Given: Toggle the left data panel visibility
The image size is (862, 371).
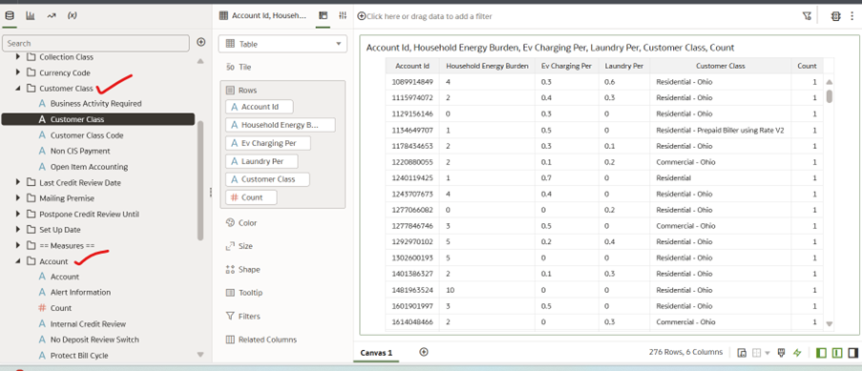Looking at the screenshot, I should point(821,353).
